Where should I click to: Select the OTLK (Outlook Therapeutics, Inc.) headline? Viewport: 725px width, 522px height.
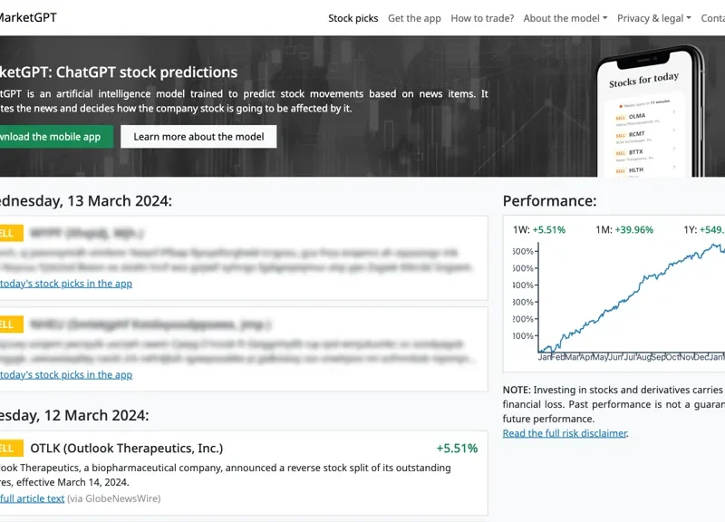(126, 448)
